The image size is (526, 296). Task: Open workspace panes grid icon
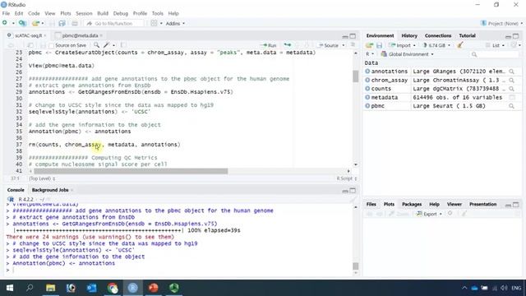click(x=154, y=23)
